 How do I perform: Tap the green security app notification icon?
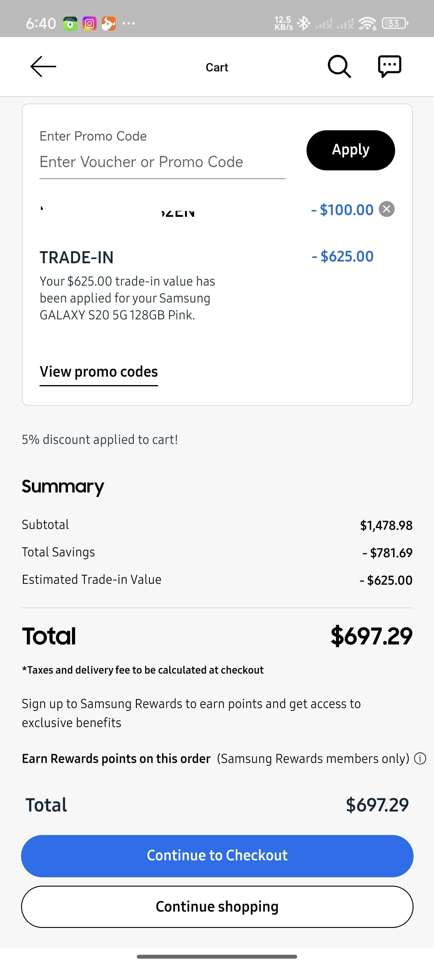[x=70, y=24]
